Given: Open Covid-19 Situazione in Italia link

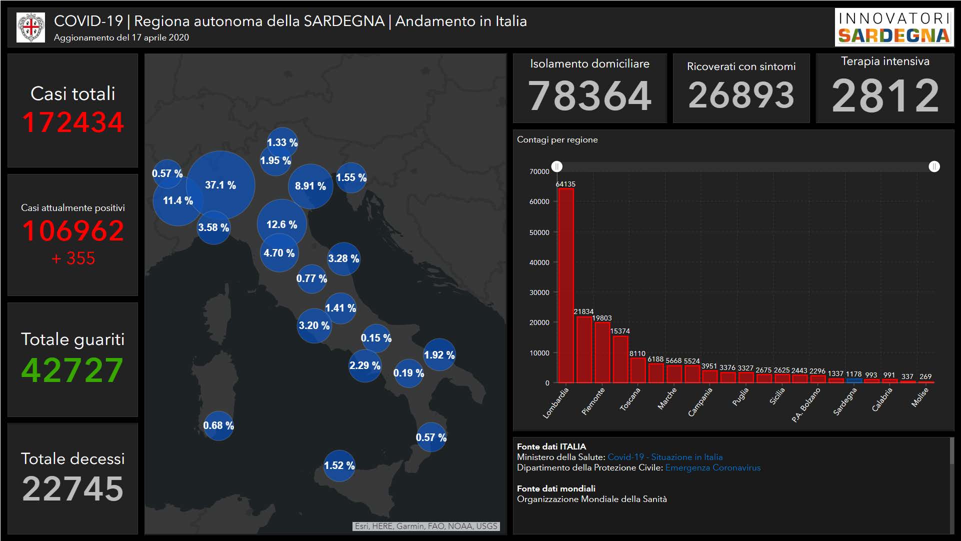Looking at the screenshot, I should (x=664, y=457).
